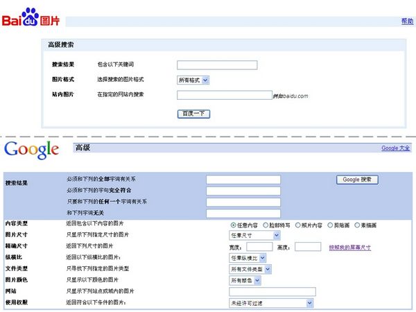This screenshot has width=416, height=312.
Task: Open the Baidu 所有格式 image format dropdown
Action: click(x=193, y=80)
